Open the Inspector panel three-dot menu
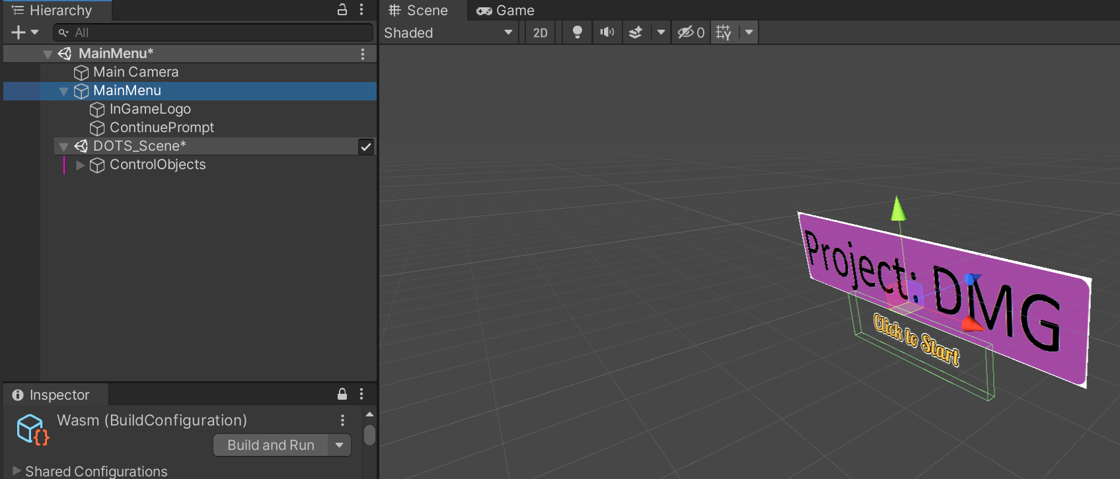Image resolution: width=1120 pixels, height=479 pixels. click(361, 394)
